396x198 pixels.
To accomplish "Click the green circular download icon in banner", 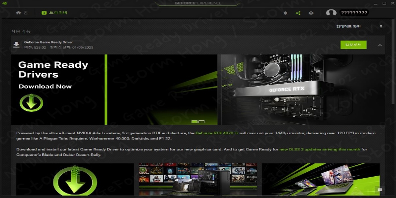I will pos(31,102).
